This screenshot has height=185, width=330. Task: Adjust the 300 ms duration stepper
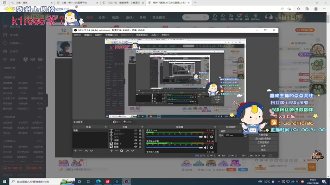point(245,136)
